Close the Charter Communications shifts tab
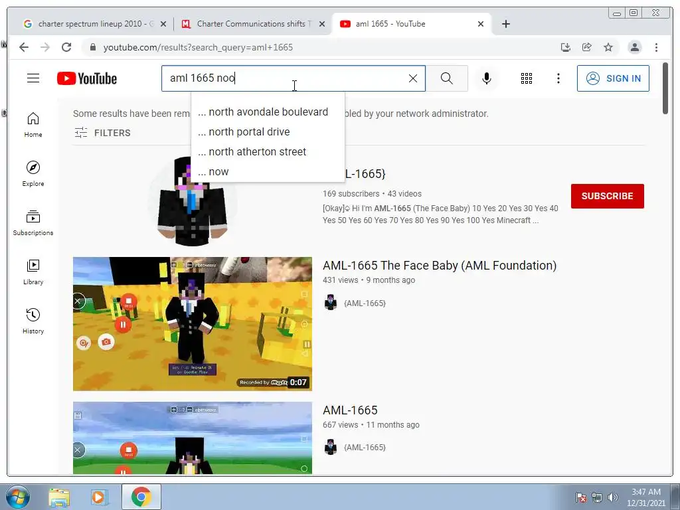Screen dimensions: 680x510 click(x=322, y=24)
